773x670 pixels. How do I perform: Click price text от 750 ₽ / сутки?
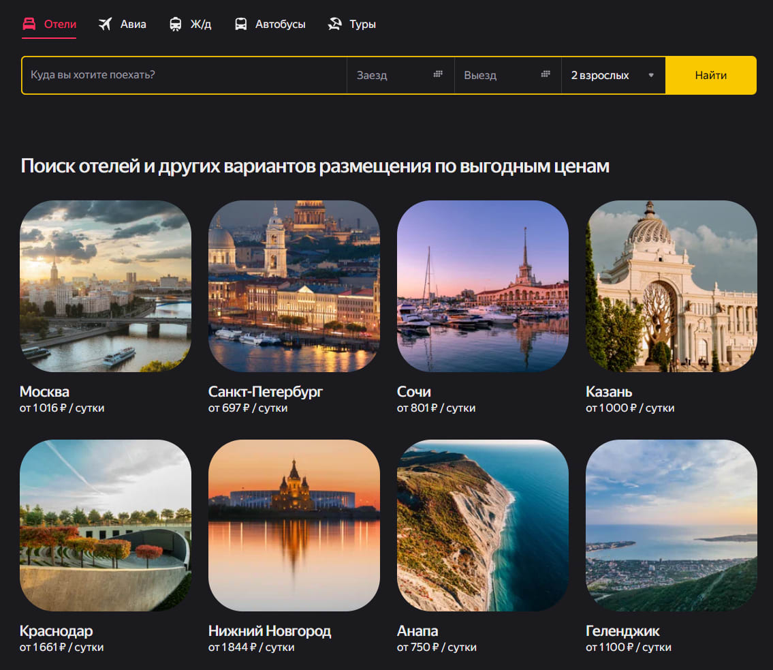pos(437,648)
